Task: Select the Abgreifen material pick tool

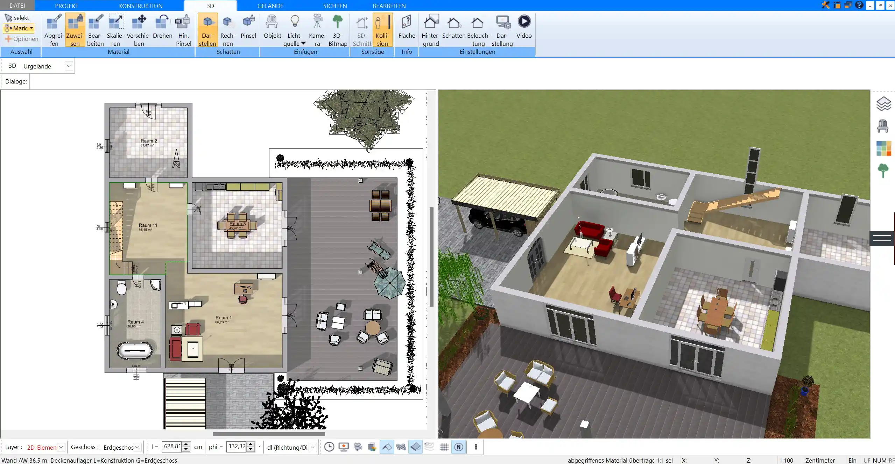Action: click(54, 30)
